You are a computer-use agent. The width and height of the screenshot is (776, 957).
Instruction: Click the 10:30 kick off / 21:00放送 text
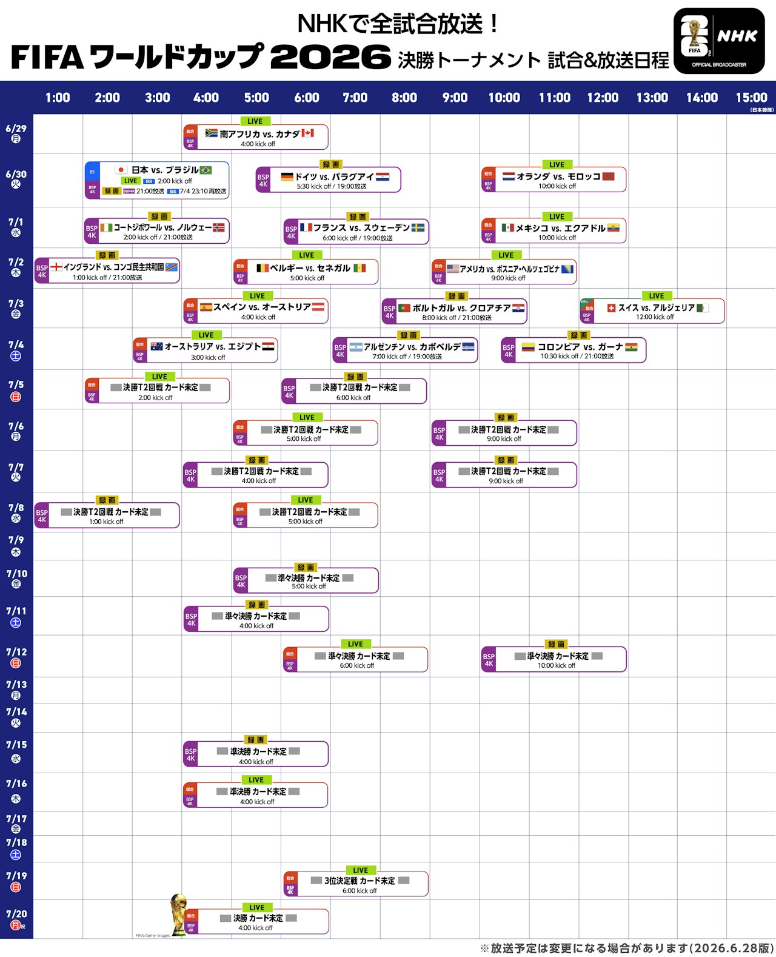577,356
